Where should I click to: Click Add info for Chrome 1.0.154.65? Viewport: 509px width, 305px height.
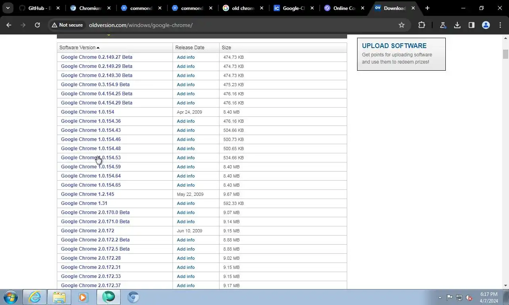point(186,185)
